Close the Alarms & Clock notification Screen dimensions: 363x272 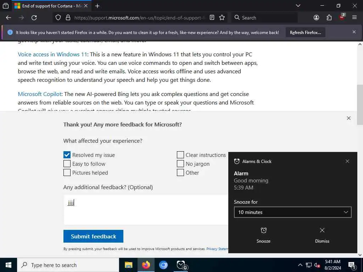coord(347,161)
